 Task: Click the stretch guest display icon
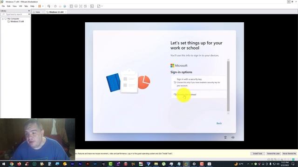pos(99,6)
